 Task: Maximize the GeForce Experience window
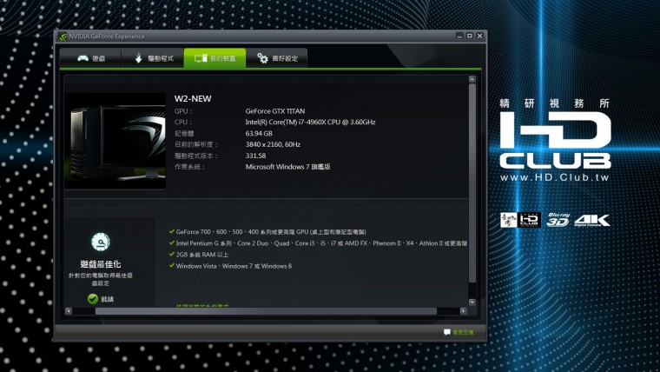pos(470,36)
